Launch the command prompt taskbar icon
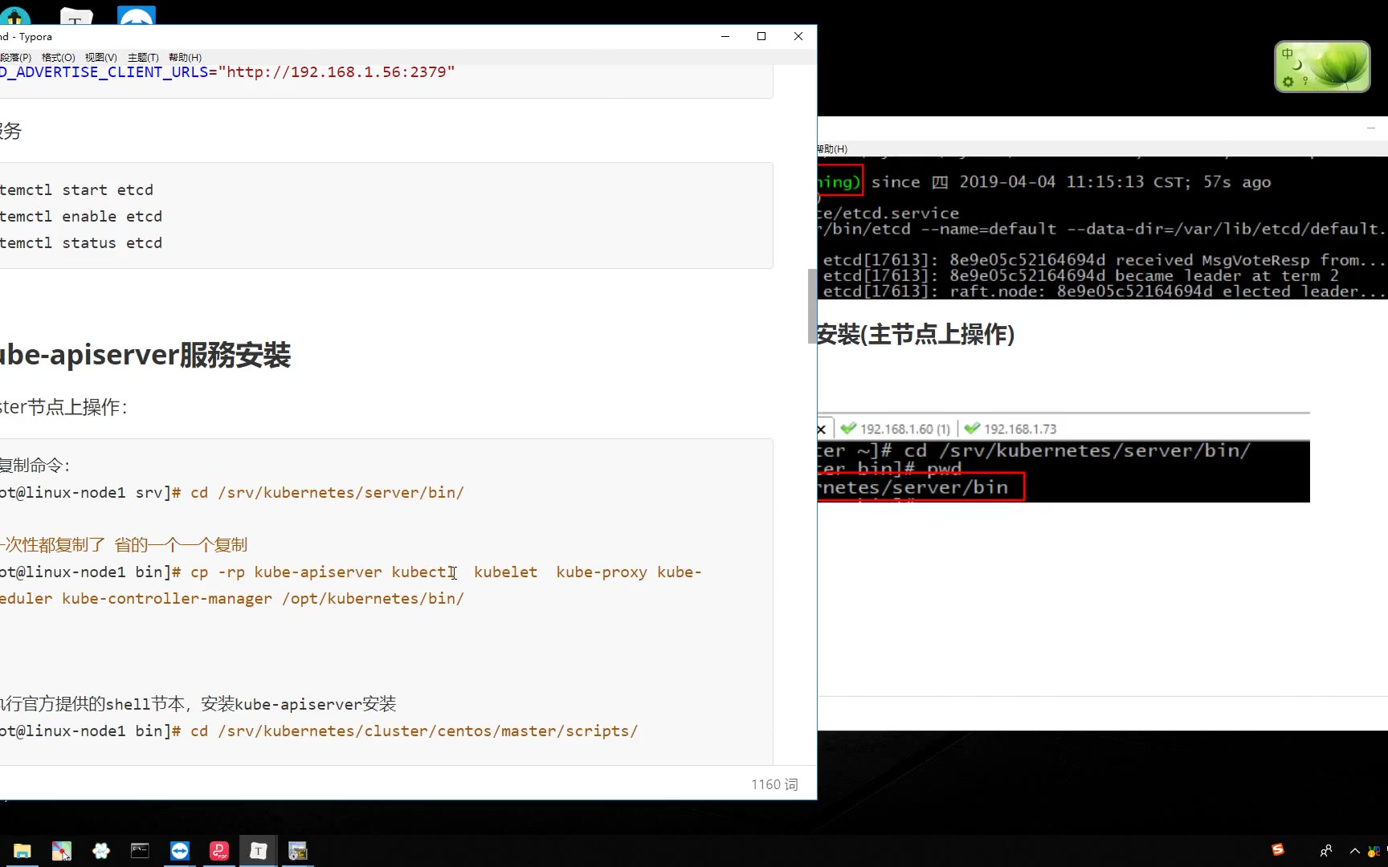This screenshot has width=1388, height=867. 140,851
